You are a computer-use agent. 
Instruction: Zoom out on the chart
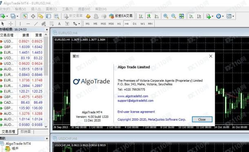pyautogui.click(x=173, y=16)
